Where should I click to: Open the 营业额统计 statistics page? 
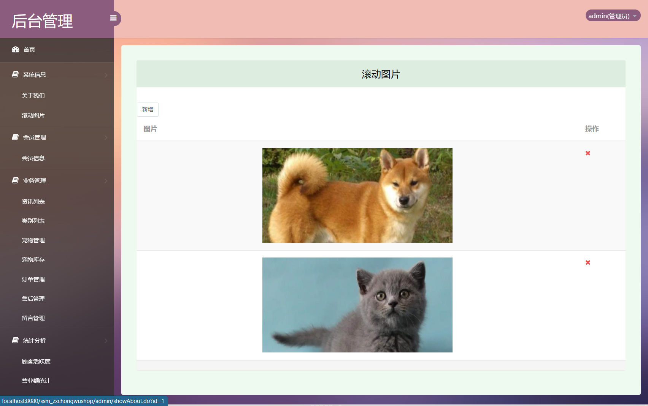(x=36, y=381)
